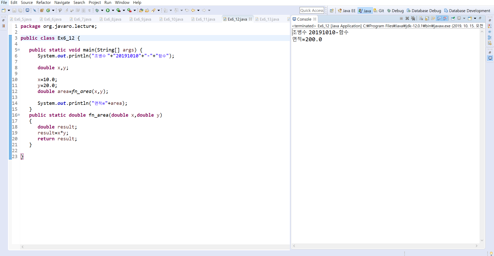Click the Debug bug icon in the toolbar
The height and width of the screenshot is (256, 494).
tap(97, 10)
